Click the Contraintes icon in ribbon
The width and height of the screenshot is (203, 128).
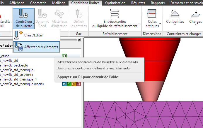pos(175,14)
